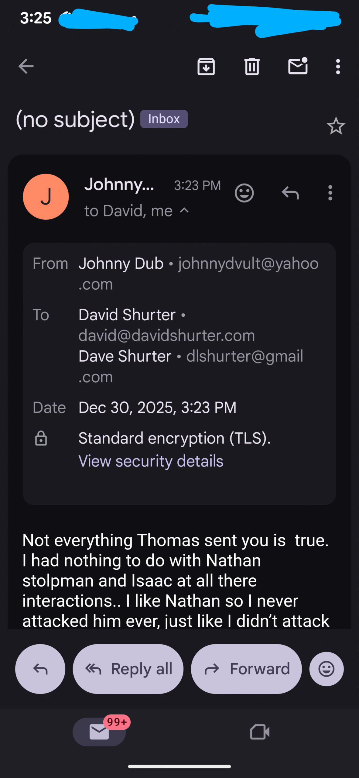The width and height of the screenshot is (359, 778).
Task: Mark the email as unread
Action: coord(298,66)
